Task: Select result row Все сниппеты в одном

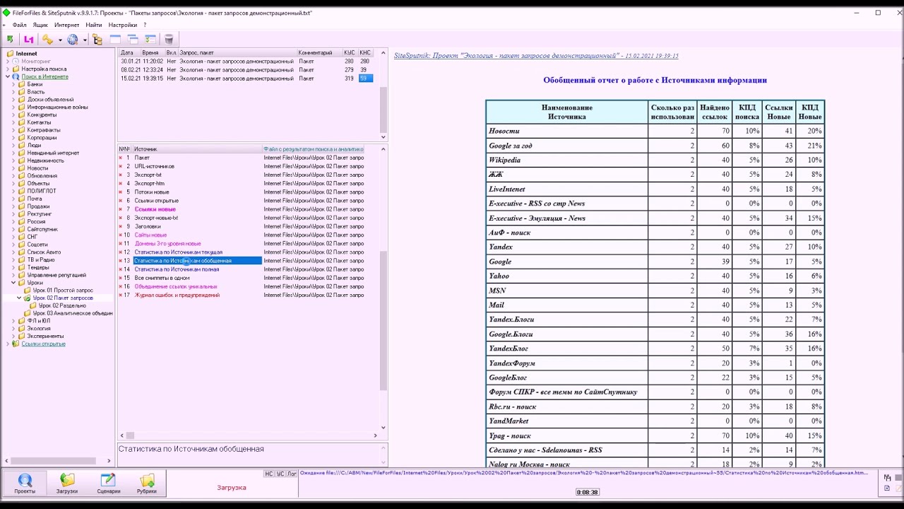Action: (241, 278)
